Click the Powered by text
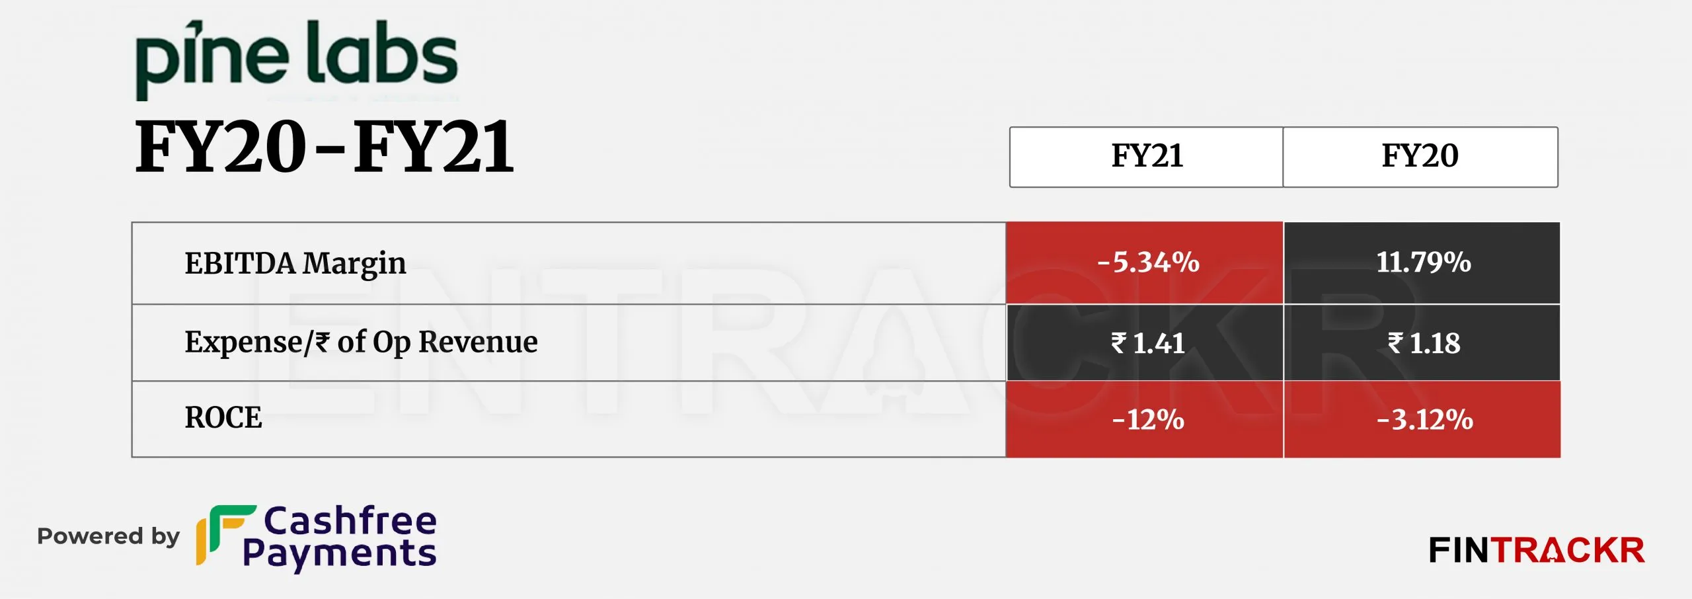Image resolution: width=1692 pixels, height=599 pixels. pos(108,536)
